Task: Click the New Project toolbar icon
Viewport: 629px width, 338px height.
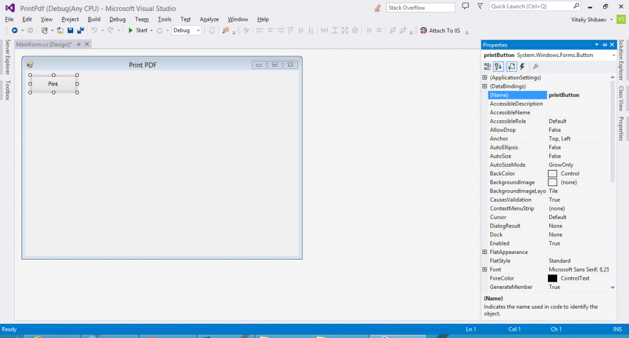Action: tap(44, 31)
